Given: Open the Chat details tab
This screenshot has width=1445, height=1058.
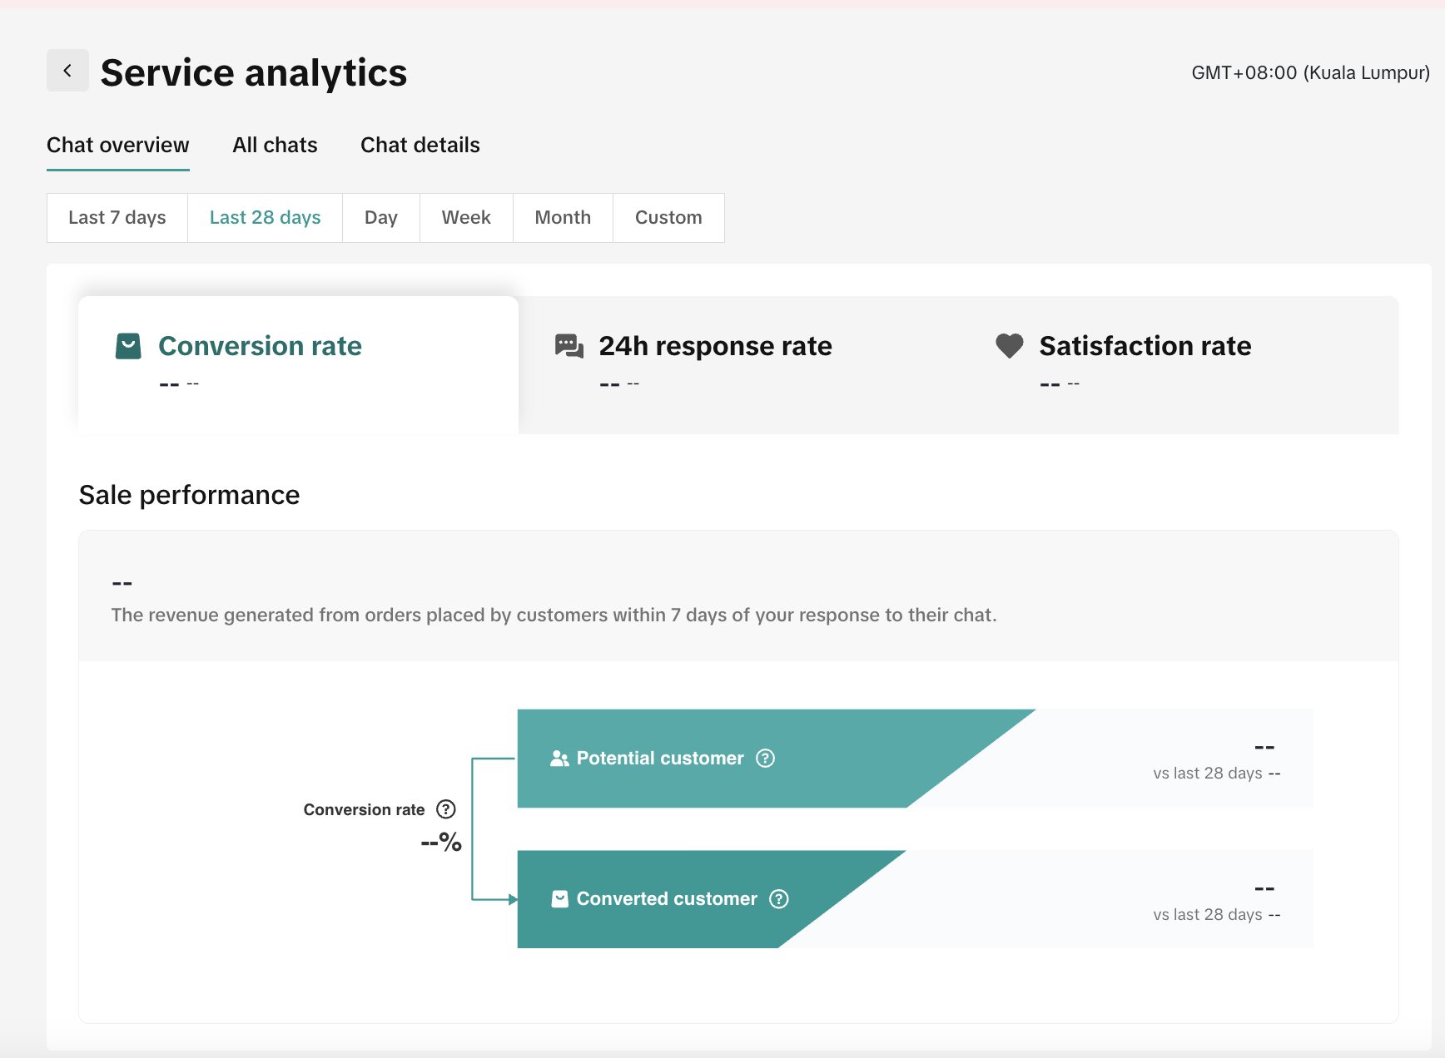Looking at the screenshot, I should 420,146.
